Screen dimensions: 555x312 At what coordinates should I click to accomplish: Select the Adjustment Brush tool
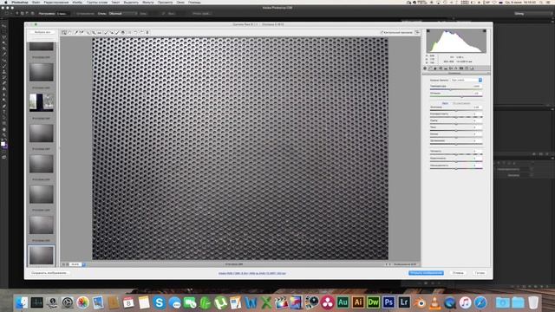point(117,33)
